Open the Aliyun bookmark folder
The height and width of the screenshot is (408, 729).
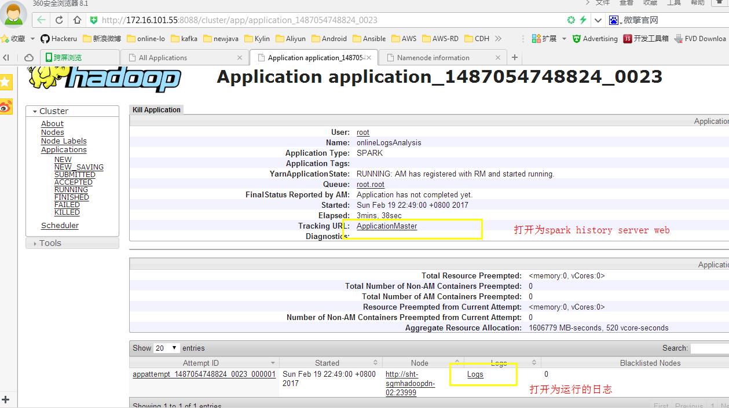tap(291, 39)
